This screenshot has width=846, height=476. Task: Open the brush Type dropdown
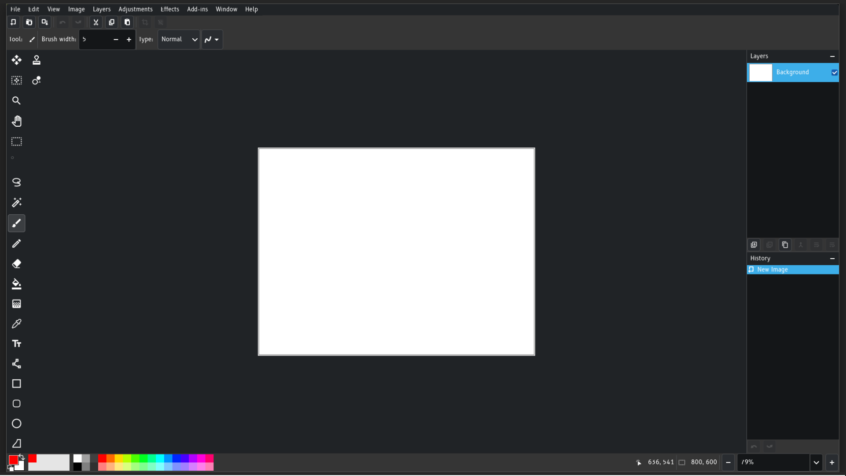[179, 40]
